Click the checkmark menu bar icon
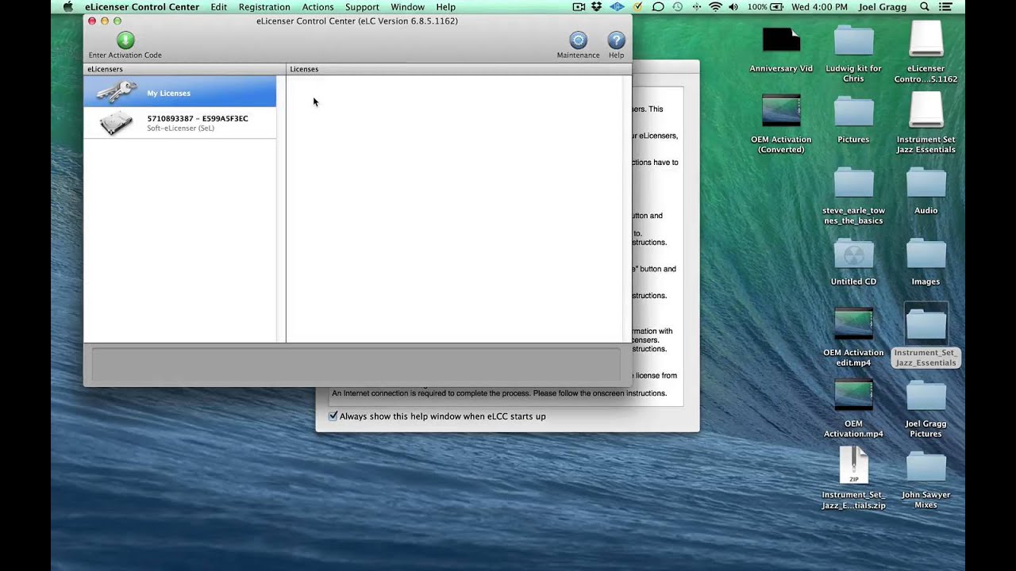The height and width of the screenshot is (571, 1016). coord(637,6)
